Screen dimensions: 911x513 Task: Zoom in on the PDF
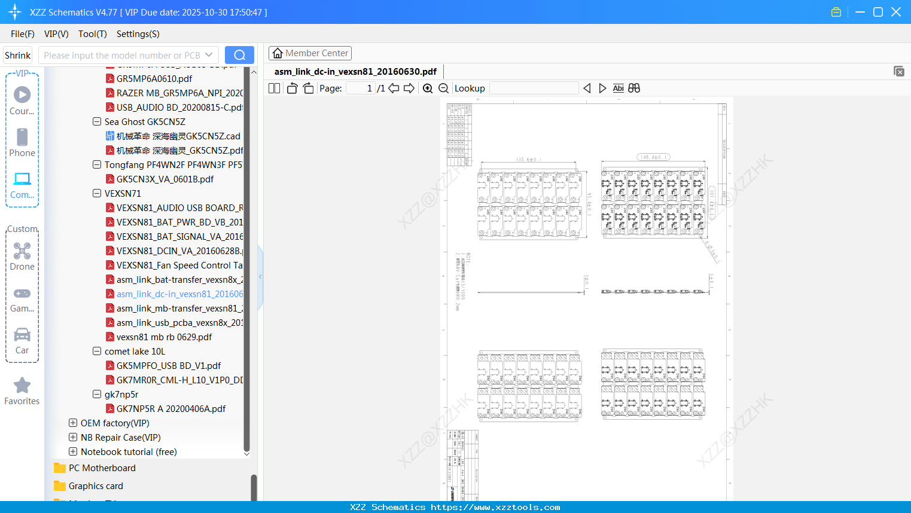pos(428,88)
